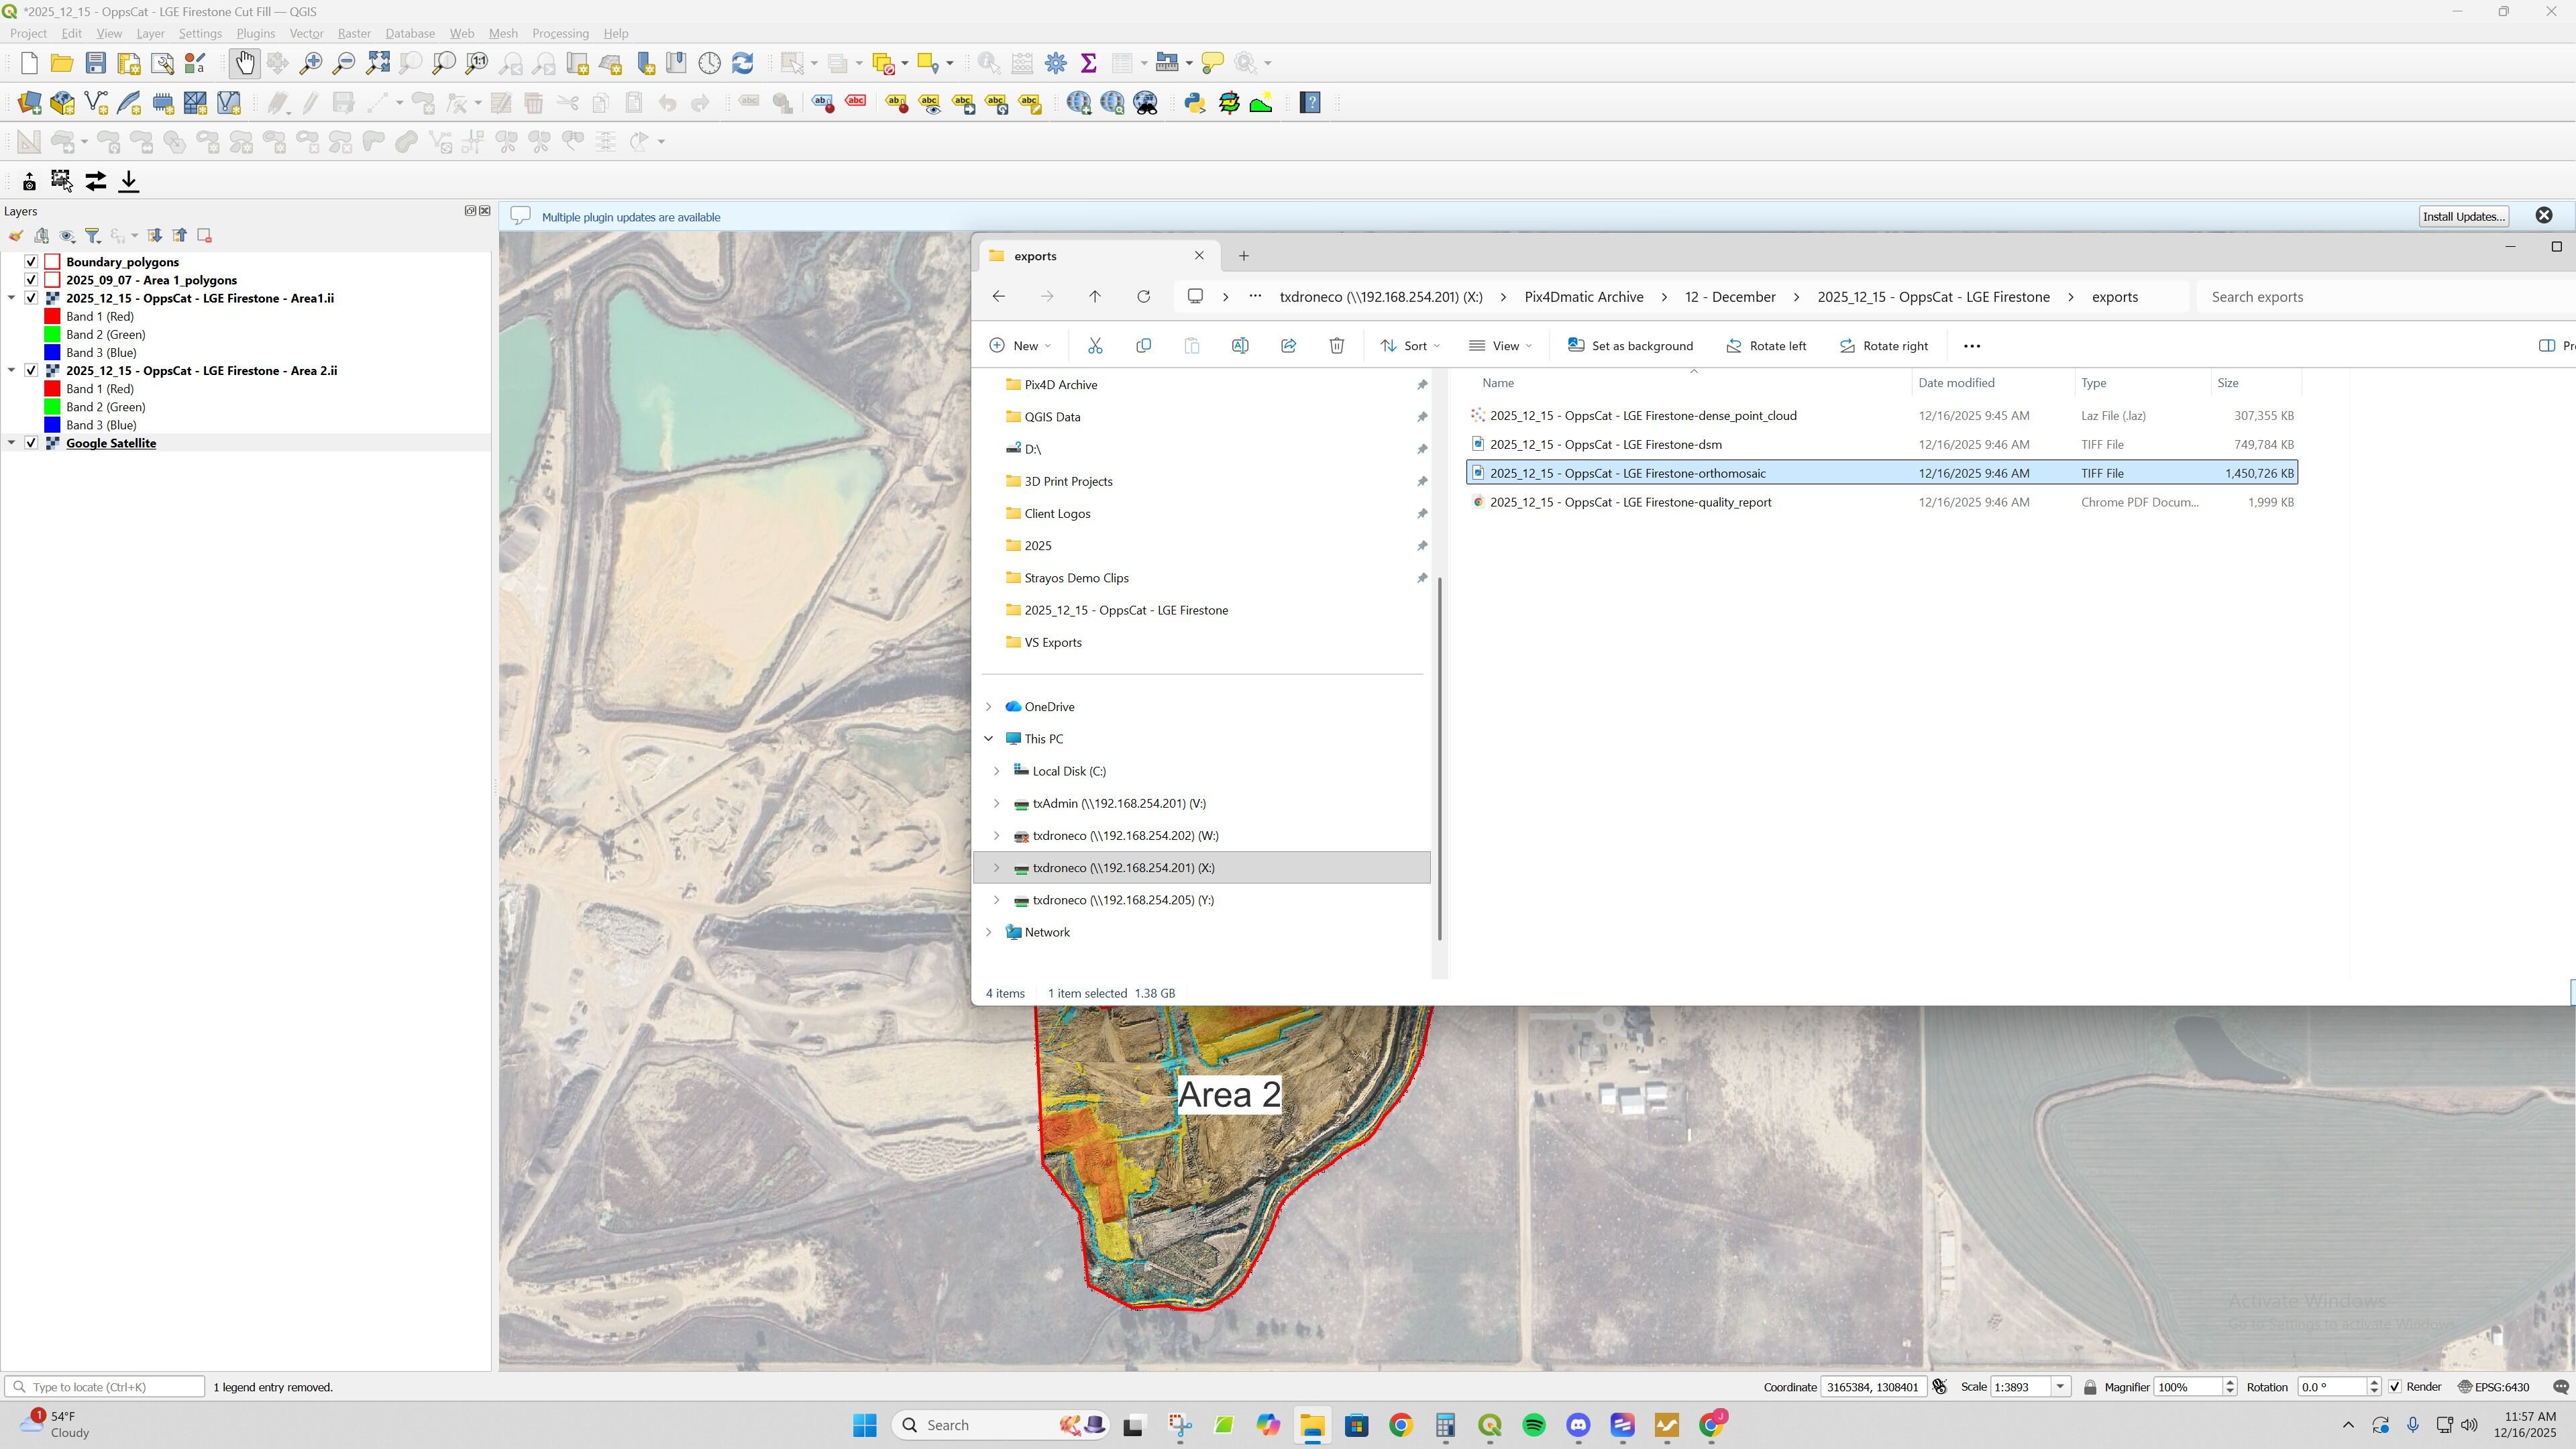2576x1449 pixels.
Task: Click the Band 2 (Green) swatch under Area 2.ii
Action: coord(53,407)
